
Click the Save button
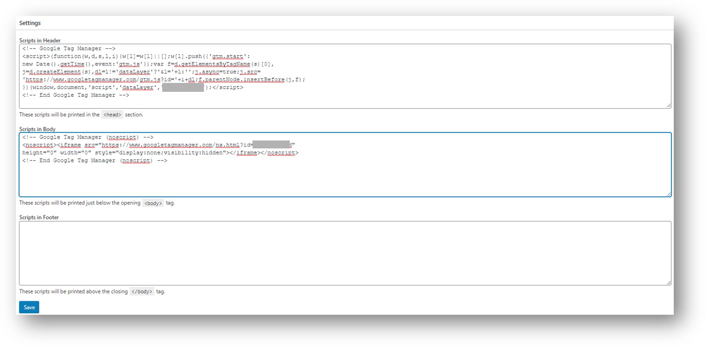(x=29, y=307)
